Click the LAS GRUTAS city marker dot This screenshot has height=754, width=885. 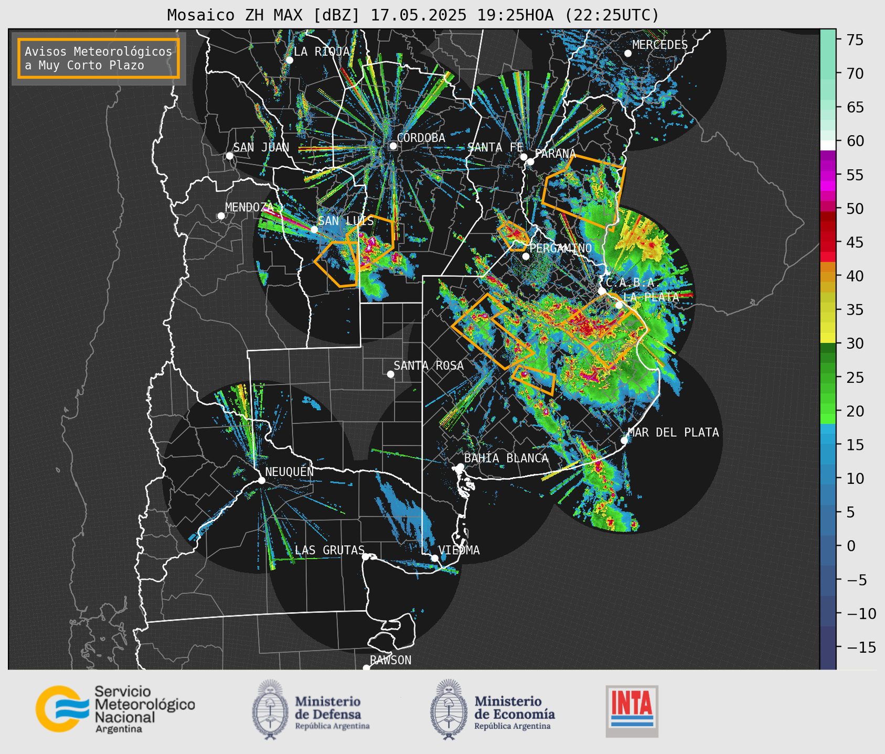coord(366,556)
